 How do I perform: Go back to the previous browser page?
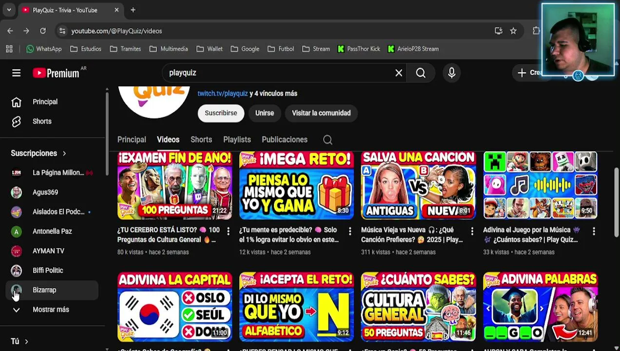pos(10,31)
